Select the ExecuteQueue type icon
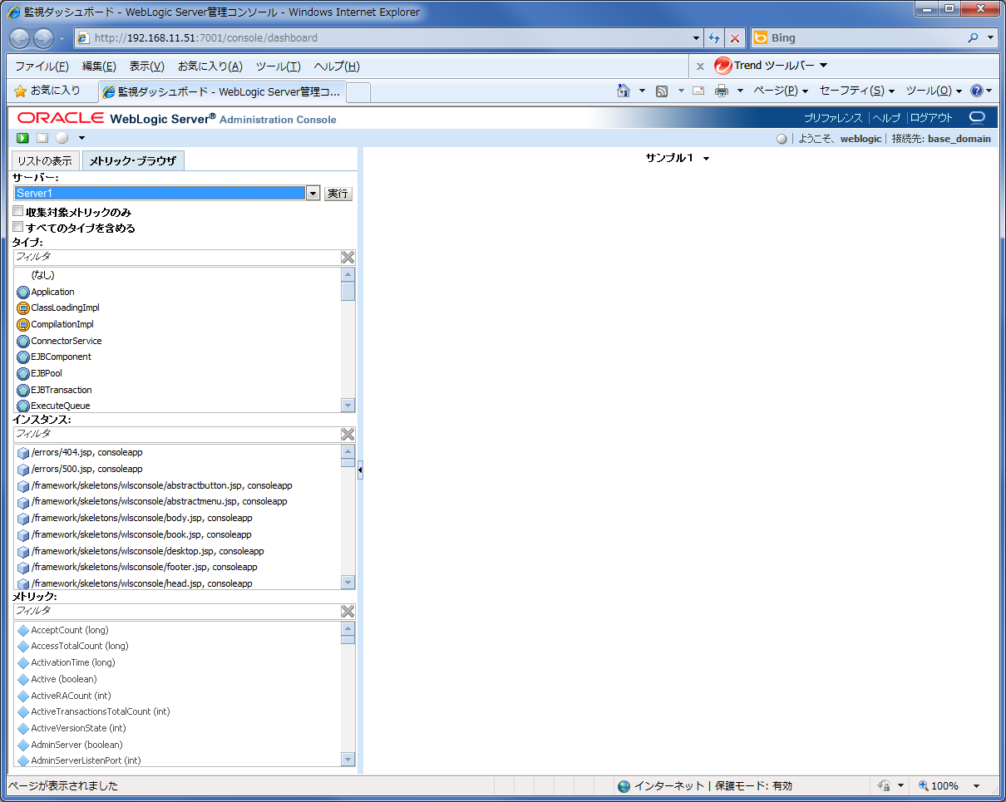Screen dimensions: 1006x802 (x=23, y=406)
